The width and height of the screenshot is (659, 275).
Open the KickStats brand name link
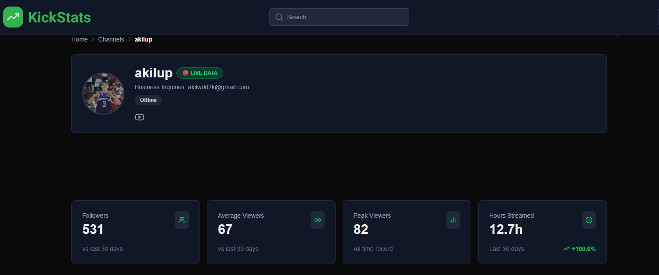(x=60, y=17)
